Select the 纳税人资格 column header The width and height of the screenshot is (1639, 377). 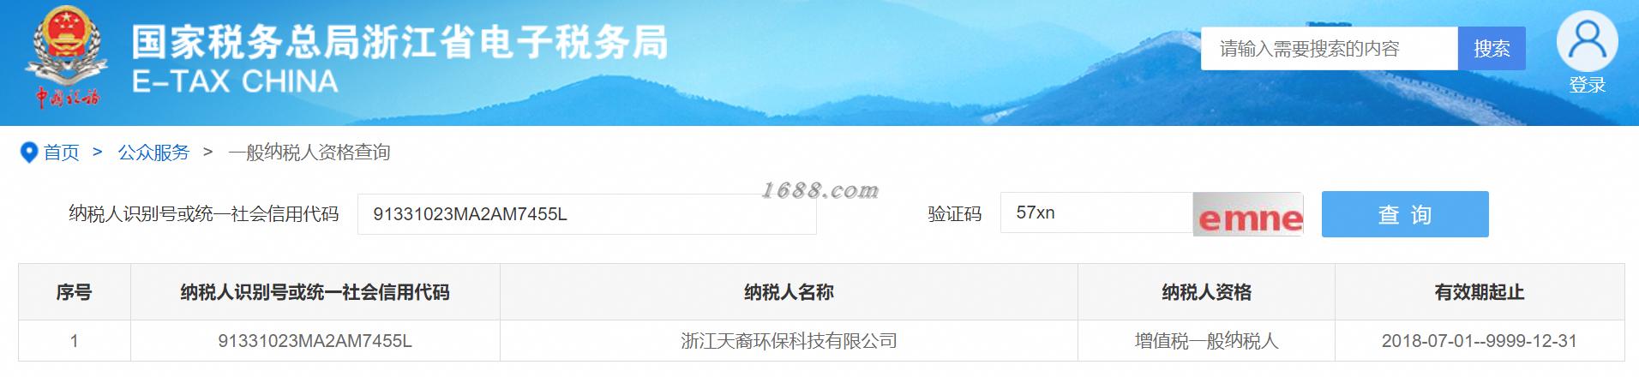1206,292
